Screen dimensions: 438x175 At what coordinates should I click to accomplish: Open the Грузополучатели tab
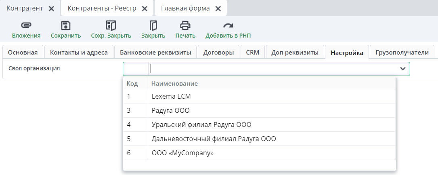(x=402, y=52)
